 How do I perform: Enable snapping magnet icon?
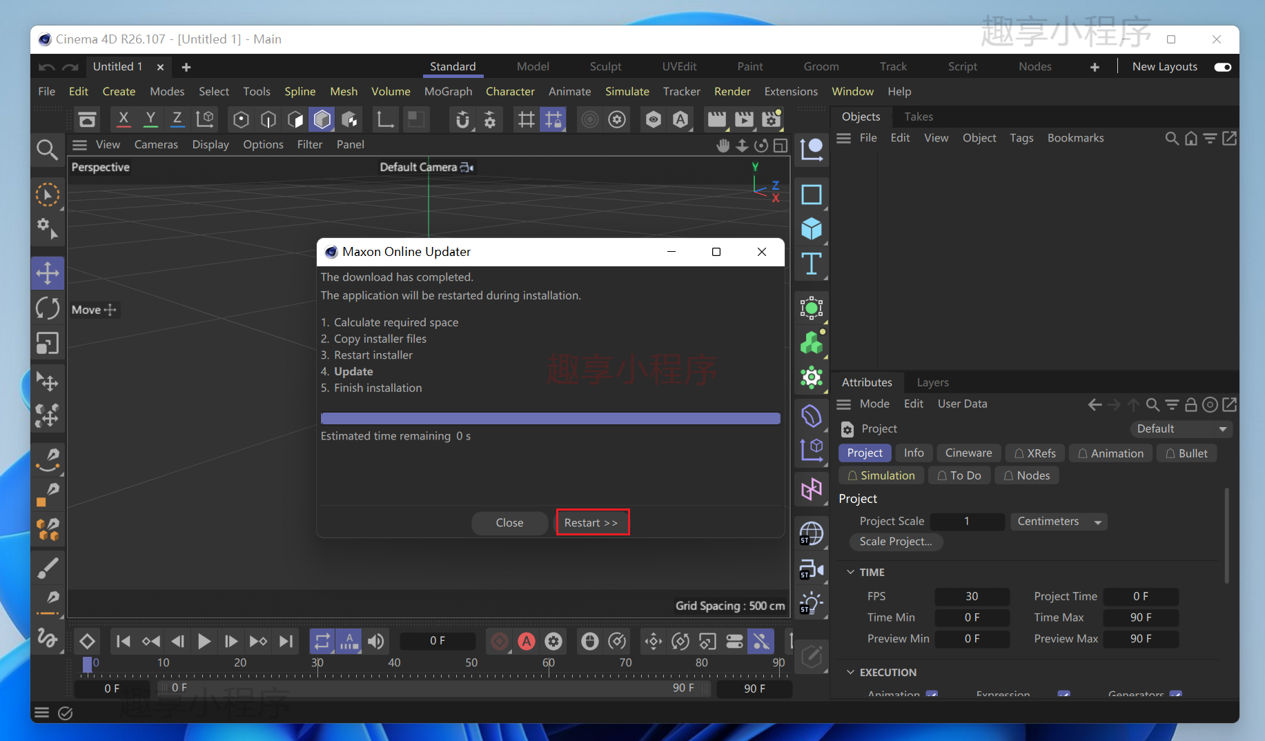pos(462,119)
